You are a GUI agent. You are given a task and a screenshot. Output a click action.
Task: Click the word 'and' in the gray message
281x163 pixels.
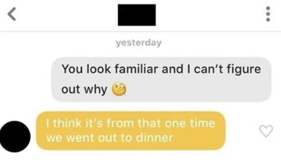coord(172,69)
